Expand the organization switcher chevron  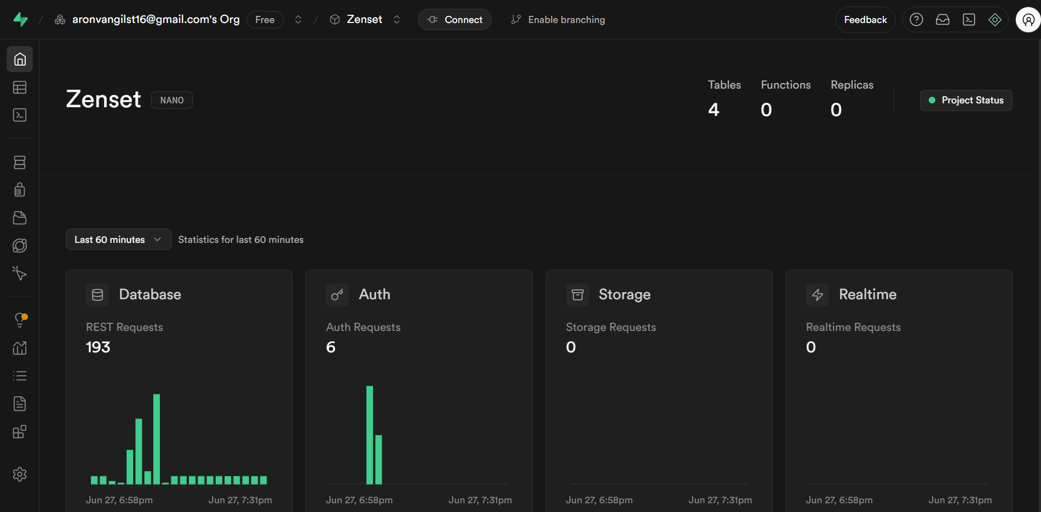[298, 20]
